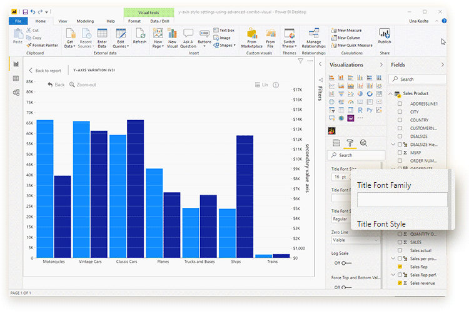The height and width of the screenshot is (313, 469).
Task: Click Back to report
Action: point(45,71)
